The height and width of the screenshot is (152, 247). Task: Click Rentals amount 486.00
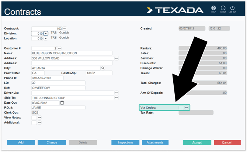(203, 48)
